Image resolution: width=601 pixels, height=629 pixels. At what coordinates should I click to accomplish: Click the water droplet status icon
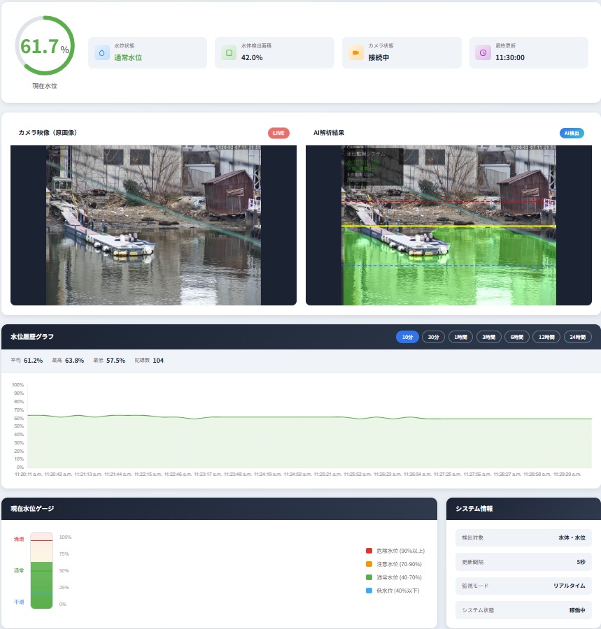[x=102, y=52]
